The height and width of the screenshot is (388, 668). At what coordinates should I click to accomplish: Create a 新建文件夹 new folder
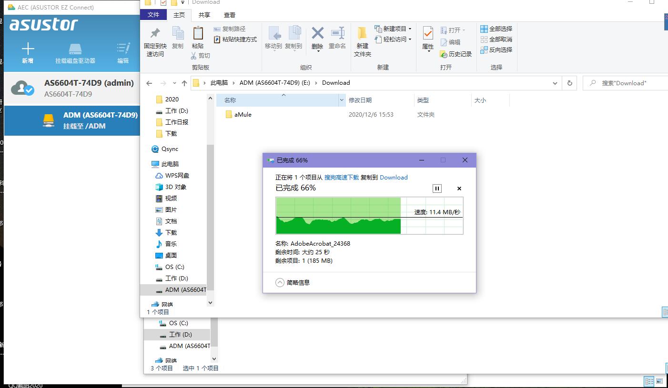tap(362, 40)
